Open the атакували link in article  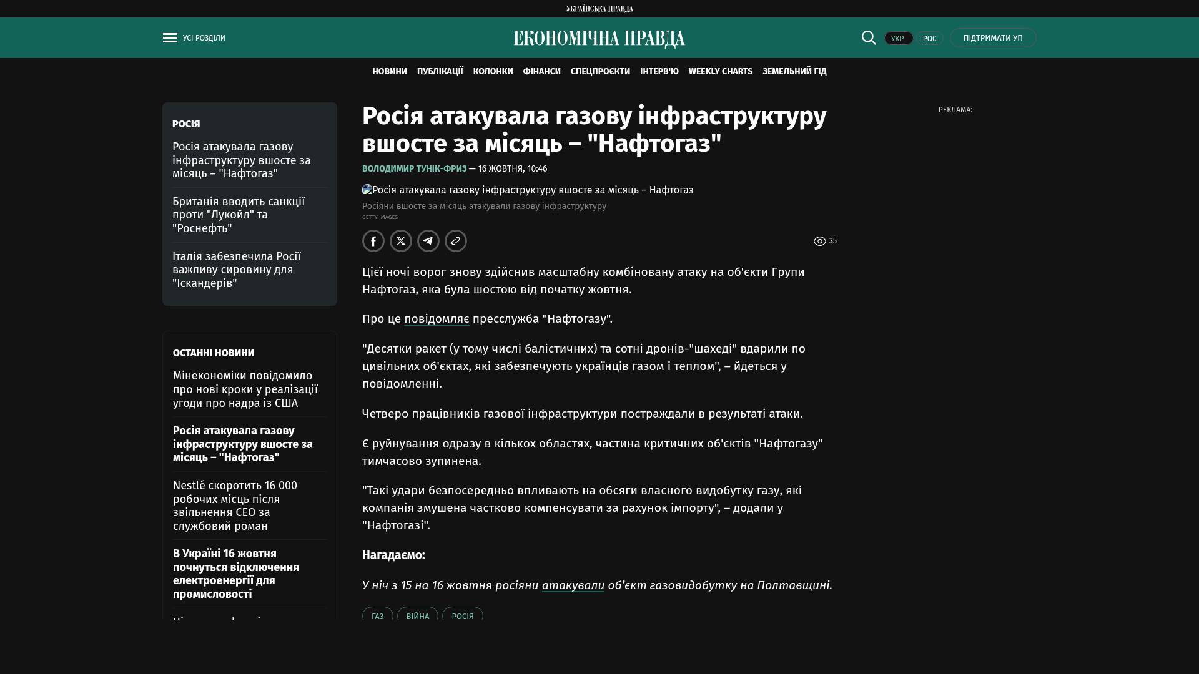coord(573,585)
